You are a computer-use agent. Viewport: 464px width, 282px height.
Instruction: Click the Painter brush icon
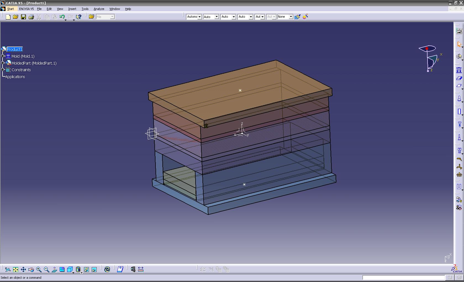tap(297, 17)
